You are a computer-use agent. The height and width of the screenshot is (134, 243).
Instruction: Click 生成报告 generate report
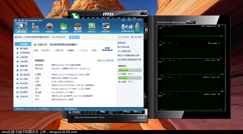pos(124,37)
